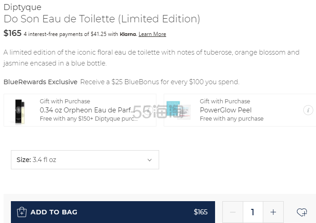Click the $165 product price
The width and height of the screenshot is (316, 223).
pyautogui.click(x=12, y=33)
